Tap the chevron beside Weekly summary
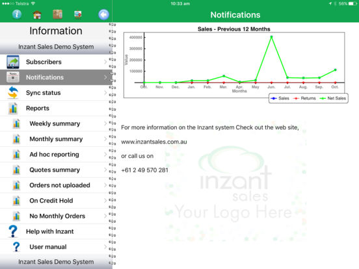Image resolution: width=359 pixels, height=269 pixels. (105, 123)
